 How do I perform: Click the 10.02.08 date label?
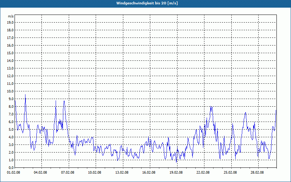[x=95, y=172]
